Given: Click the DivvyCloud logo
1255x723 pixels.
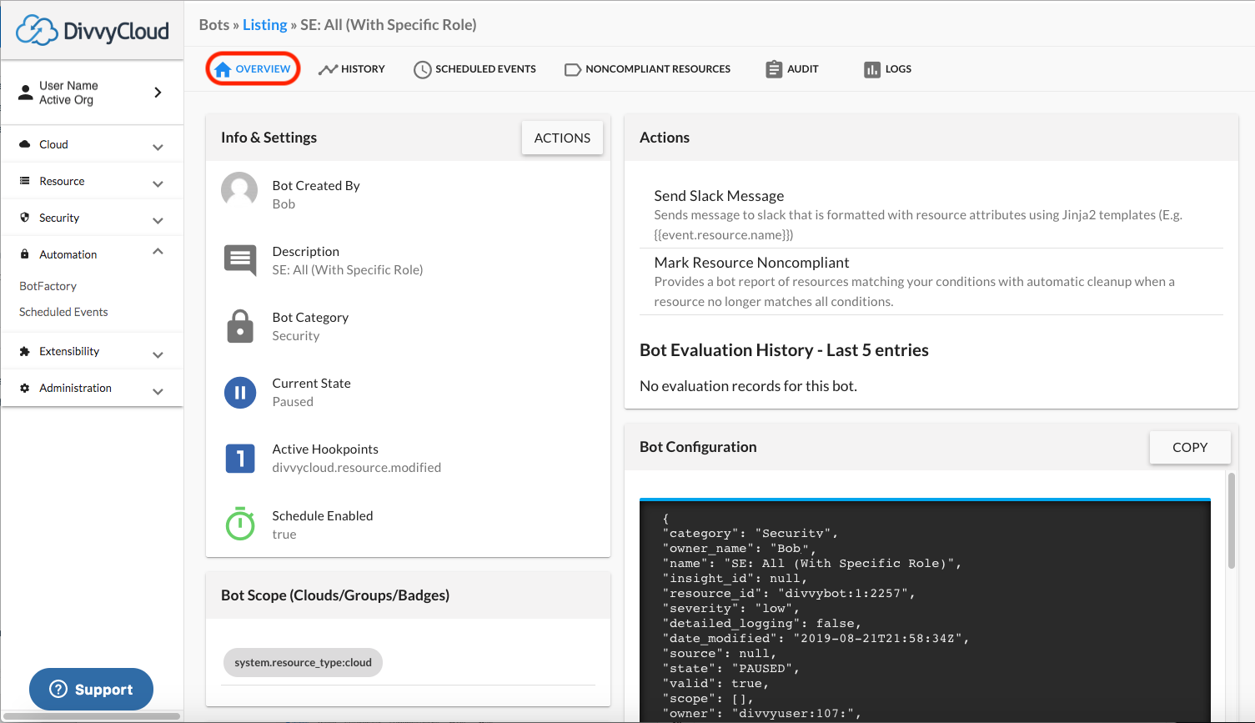Looking at the screenshot, I should click(x=93, y=30).
